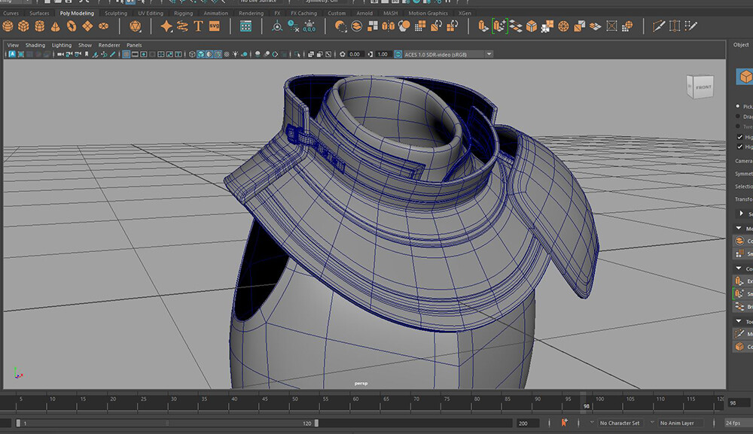Click the SVG import shelf icon
The height and width of the screenshot is (434, 753).
point(214,26)
